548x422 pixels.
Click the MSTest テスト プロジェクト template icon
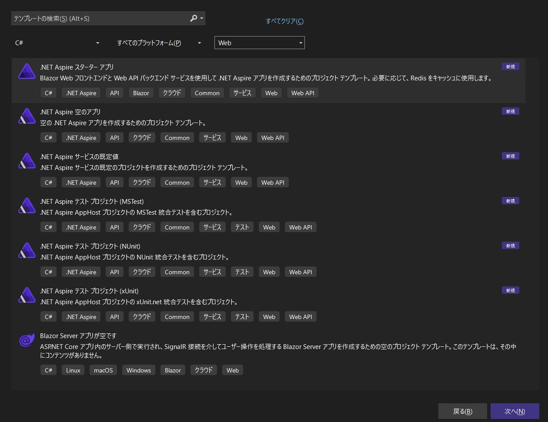tap(27, 206)
